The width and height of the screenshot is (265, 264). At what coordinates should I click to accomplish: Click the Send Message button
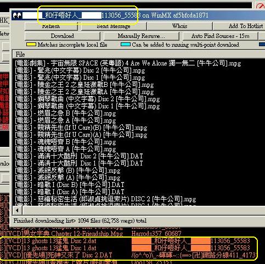[114, 26]
